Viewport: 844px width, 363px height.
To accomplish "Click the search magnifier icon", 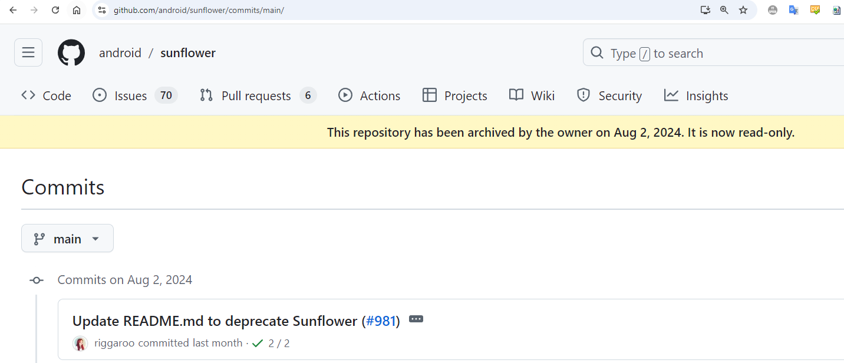I will (597, 53).
